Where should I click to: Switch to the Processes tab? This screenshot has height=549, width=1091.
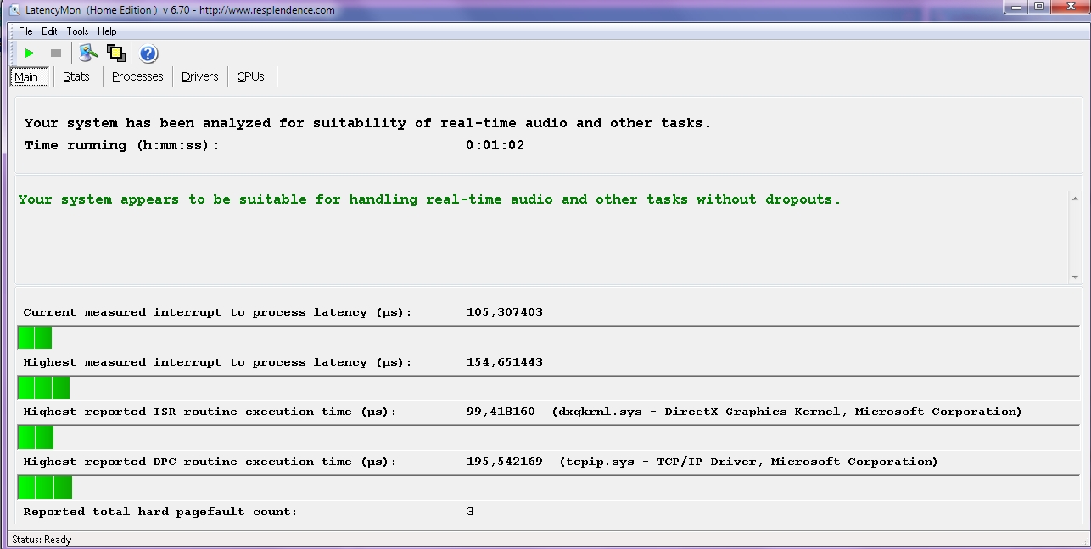point(137,76)
